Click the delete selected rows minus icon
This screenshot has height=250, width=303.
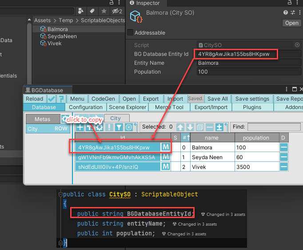[209, 127]
